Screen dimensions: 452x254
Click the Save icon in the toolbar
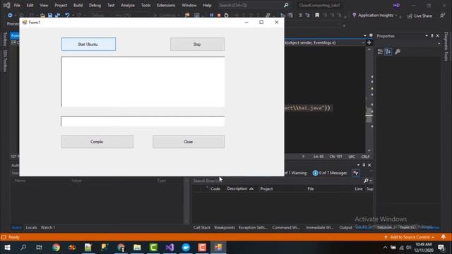coord(50,15)
